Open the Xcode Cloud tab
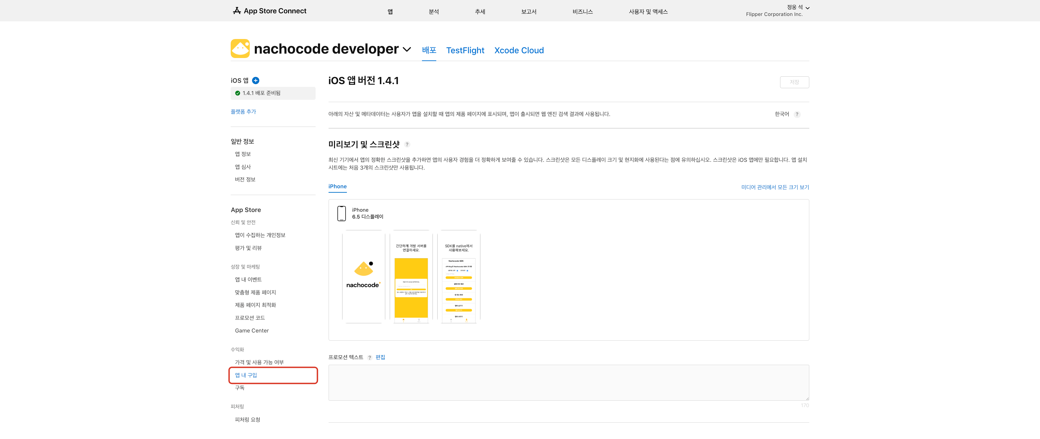 519,51
